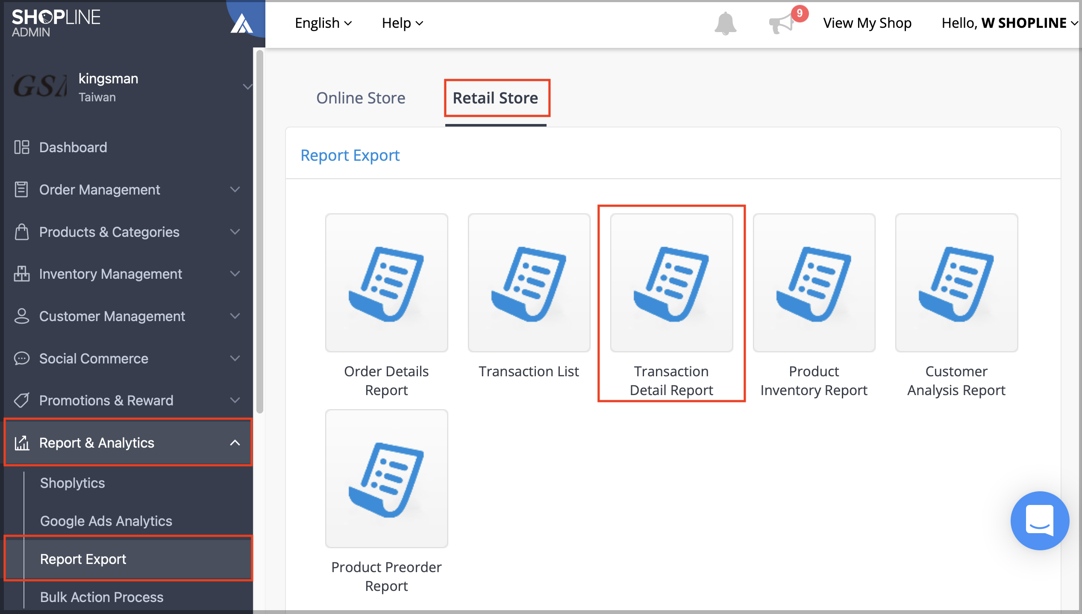Click the Product Preorder Report label
The image size is (1082, 614).
pos(386,576)
